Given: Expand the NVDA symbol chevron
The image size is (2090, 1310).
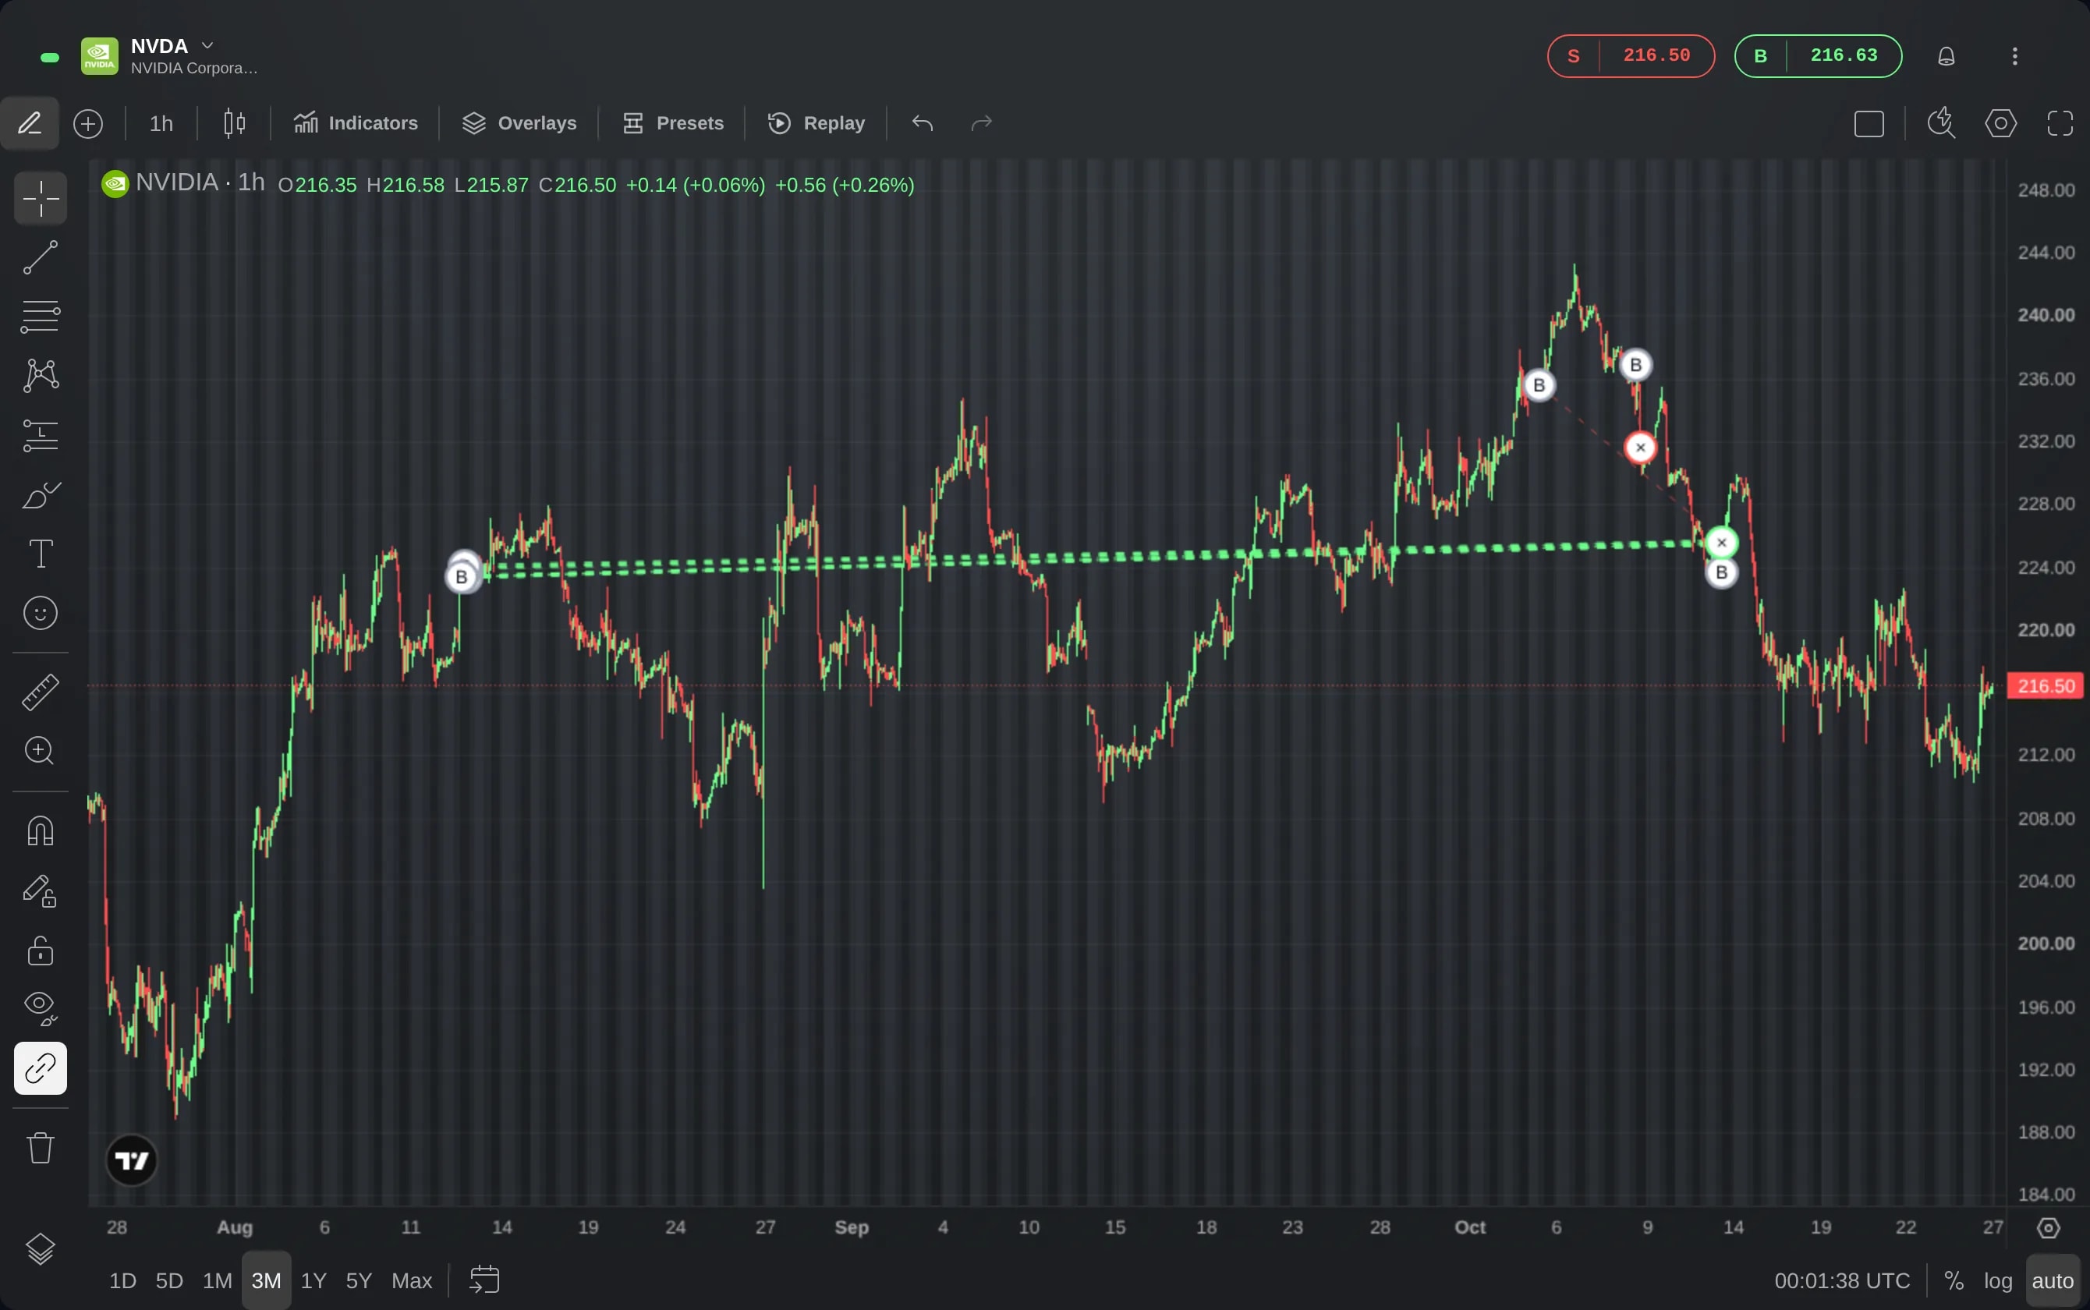Looking at the screenshot, I should (207, 45).
